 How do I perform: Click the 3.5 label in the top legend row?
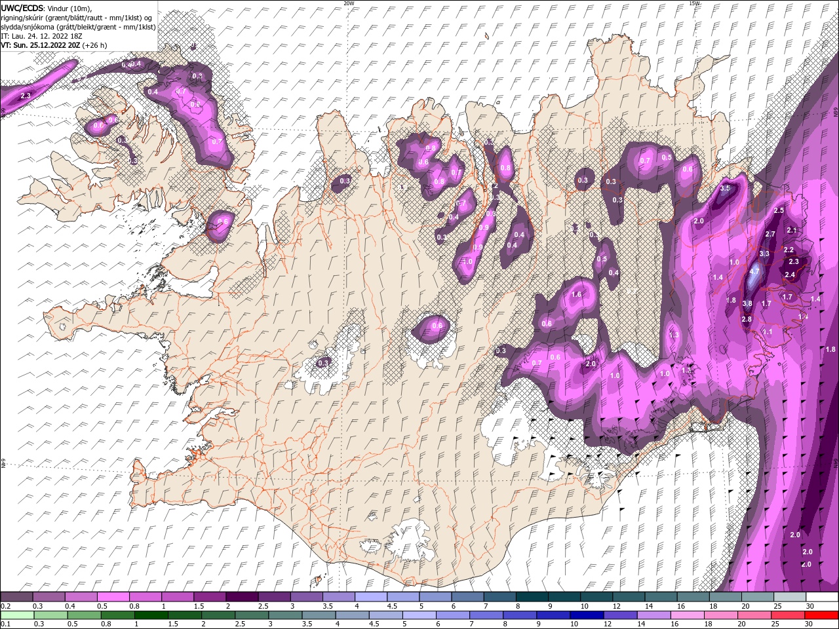[x=328, y=607]
